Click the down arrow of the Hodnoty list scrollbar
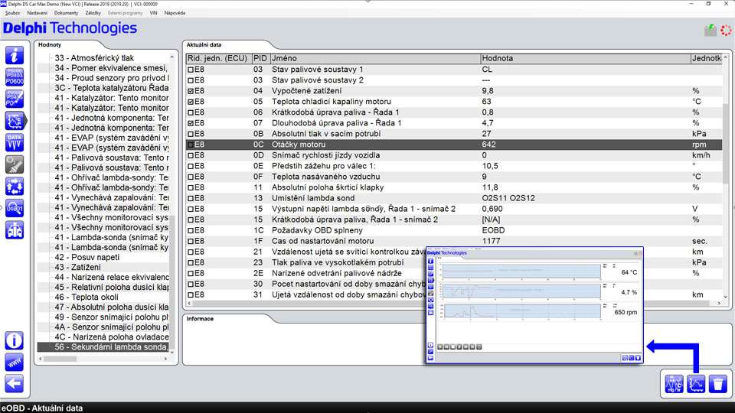Screen dimensions: 735x413 (x=172, y=352)
